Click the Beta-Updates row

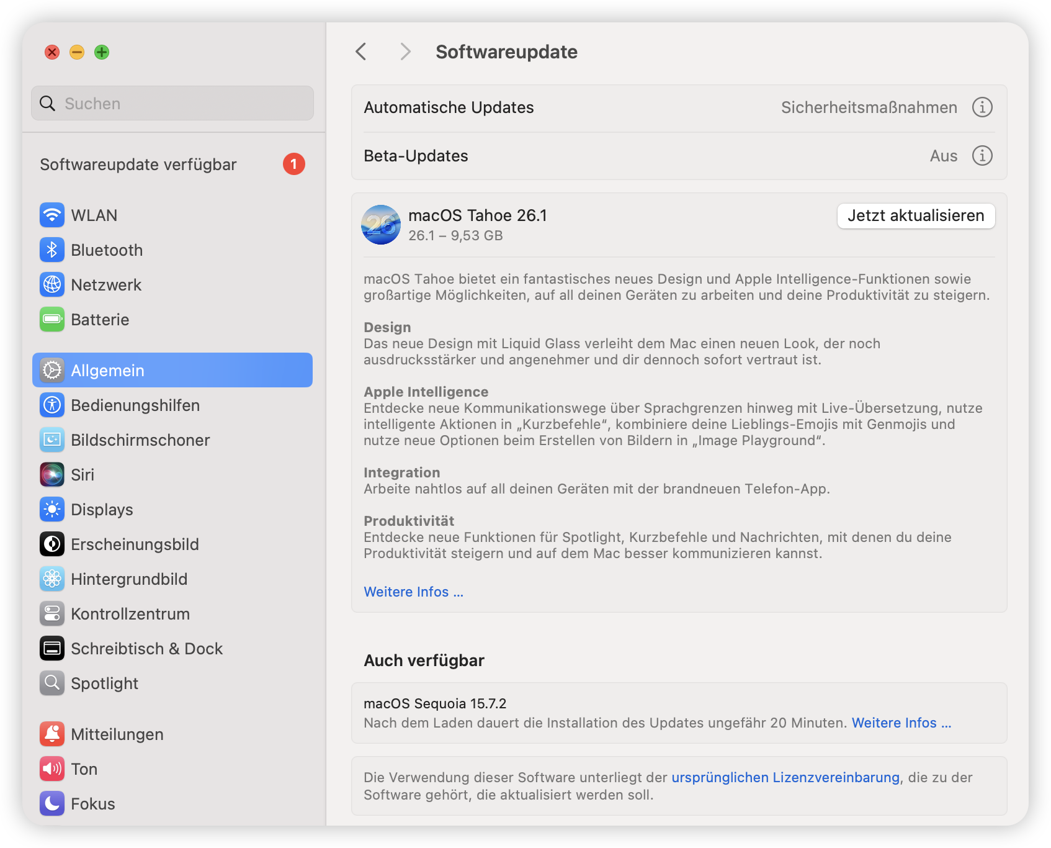tap(679, 156)
